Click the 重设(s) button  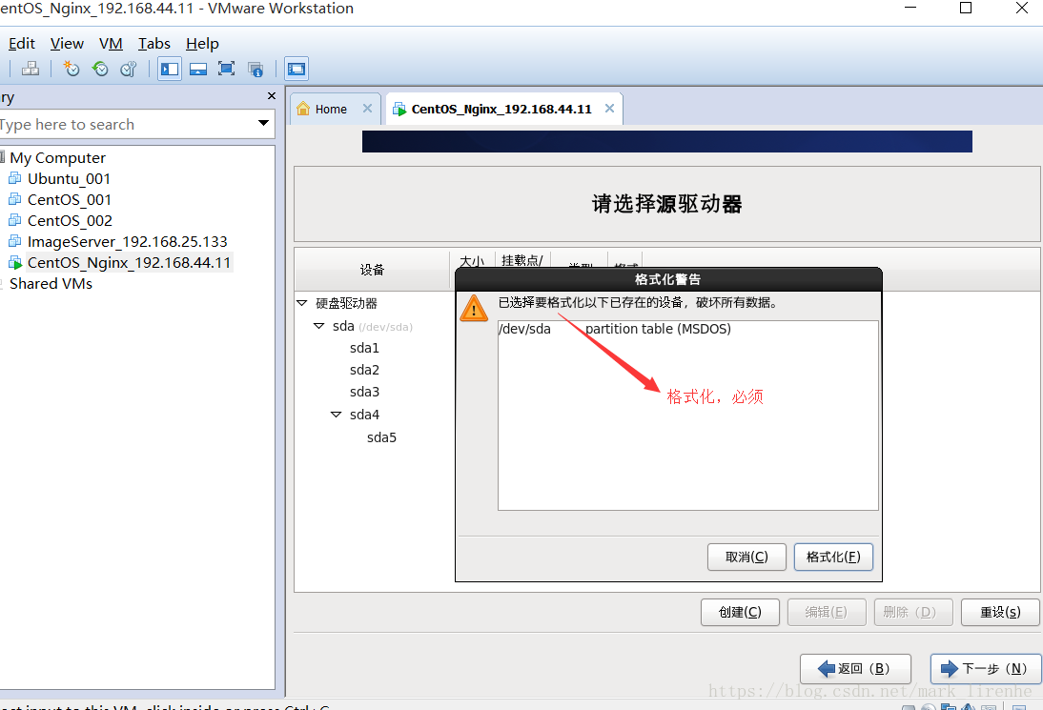click(1000, 612)
